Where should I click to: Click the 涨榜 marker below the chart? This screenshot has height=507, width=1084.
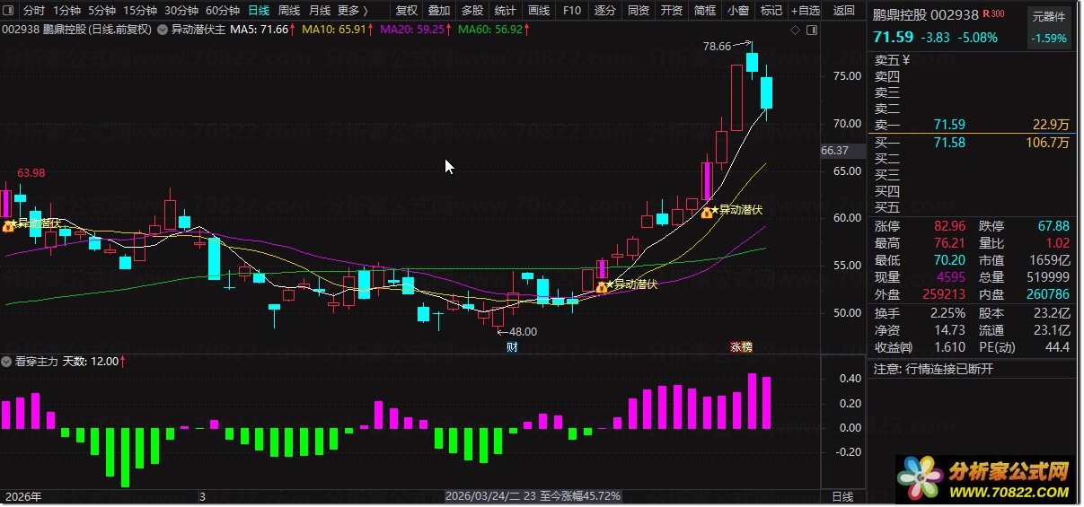(x=742, y=346)
